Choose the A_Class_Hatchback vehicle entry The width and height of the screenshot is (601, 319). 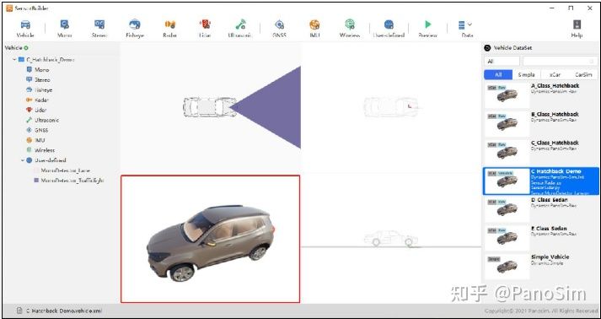click(x=541, y=95)
